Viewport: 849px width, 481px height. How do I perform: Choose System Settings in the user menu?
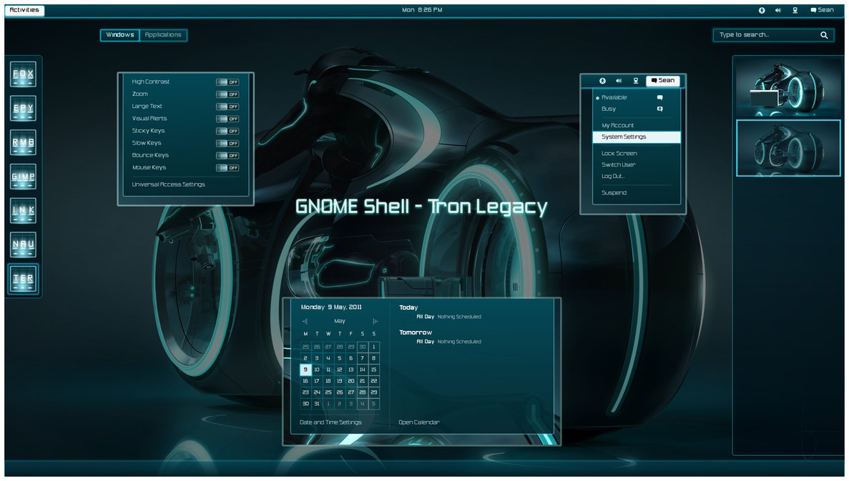click(x=637, y=137)
